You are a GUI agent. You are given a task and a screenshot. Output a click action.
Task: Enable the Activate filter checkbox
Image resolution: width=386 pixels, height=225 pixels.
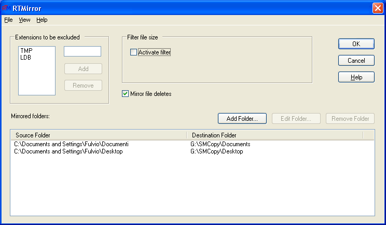click(133, 52)
